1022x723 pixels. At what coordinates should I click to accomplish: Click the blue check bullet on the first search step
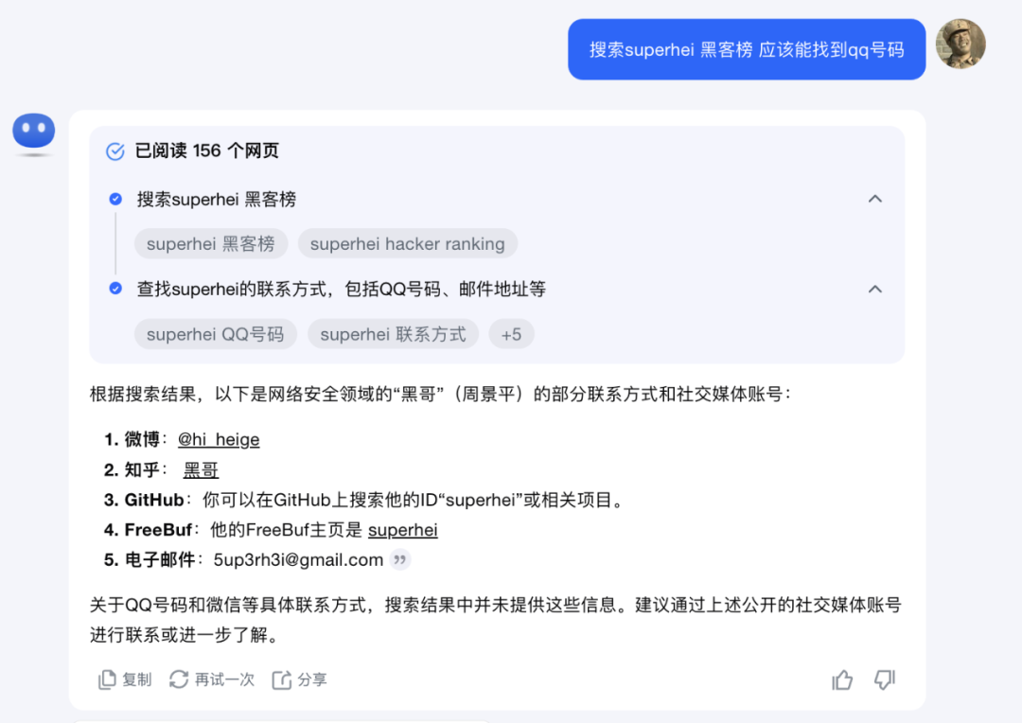click(115, 199)
